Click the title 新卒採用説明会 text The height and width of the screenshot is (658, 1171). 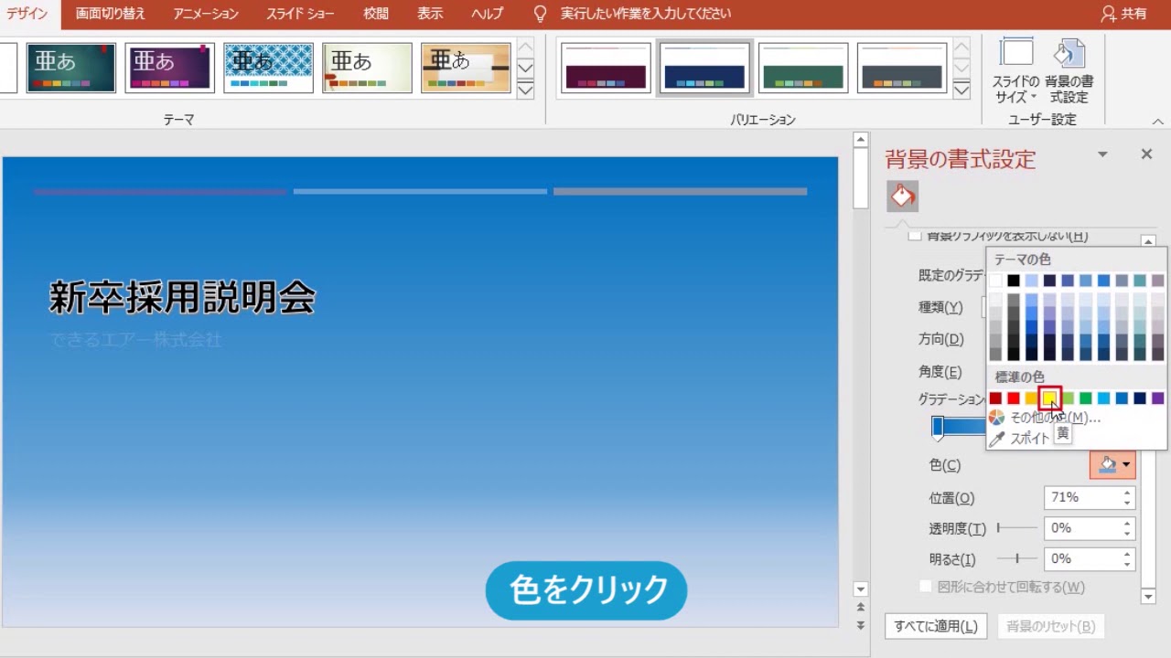pyautogui.click(x=182, y=298)
